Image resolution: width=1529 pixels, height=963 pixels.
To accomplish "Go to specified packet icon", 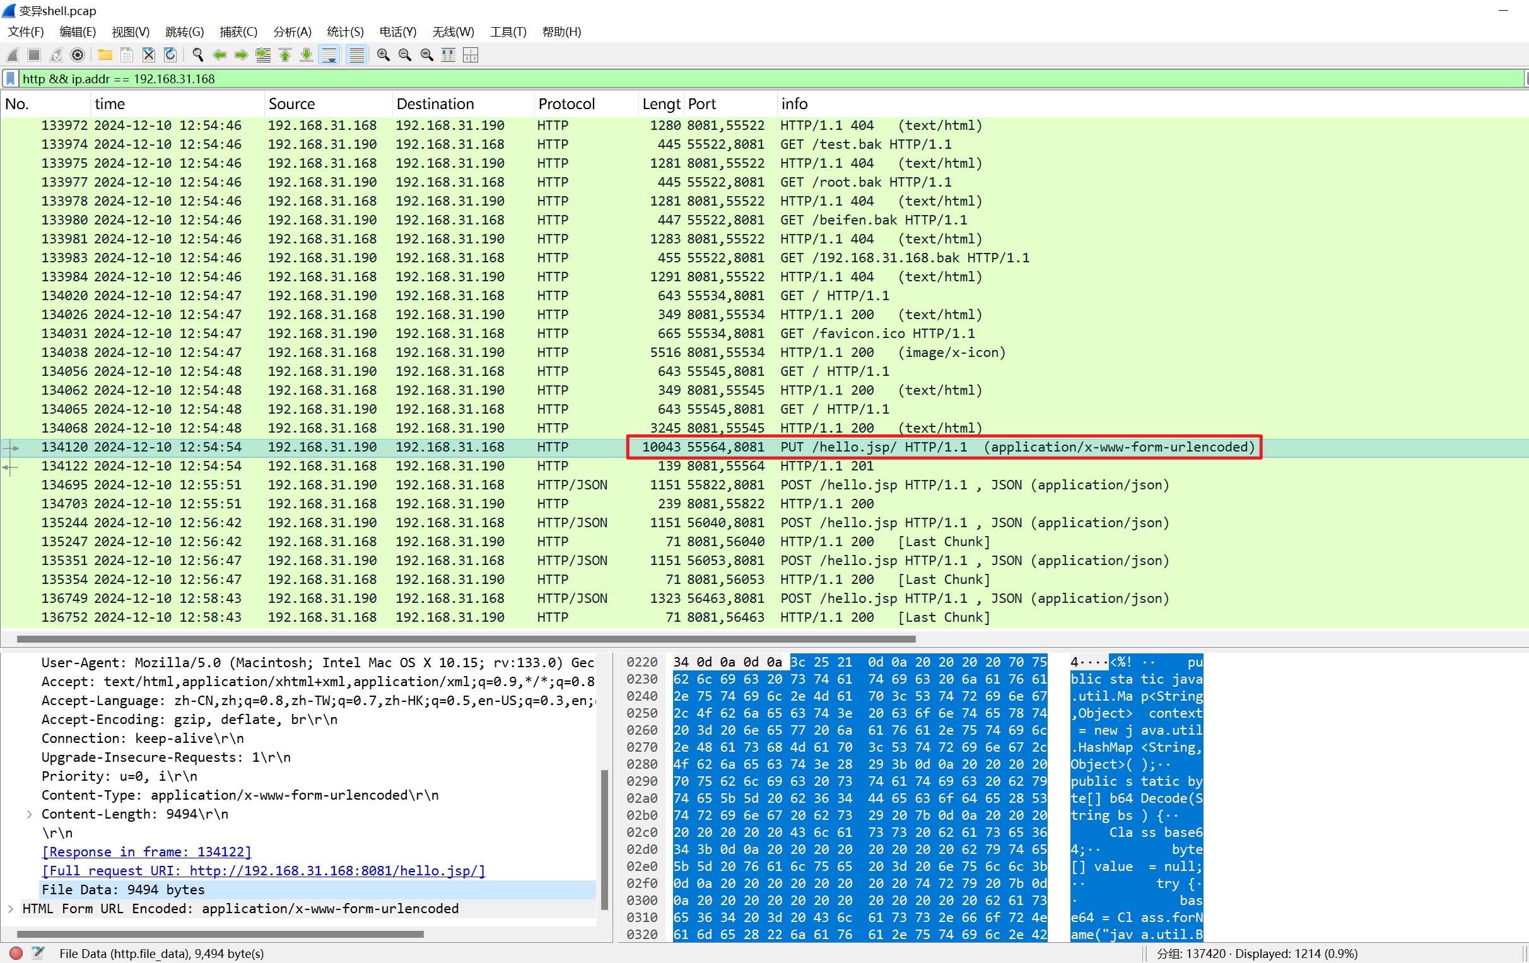I will 263,55.
